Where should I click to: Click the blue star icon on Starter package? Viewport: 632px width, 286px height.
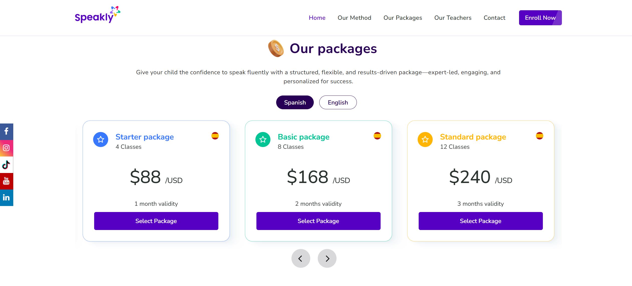click(101, 139)
